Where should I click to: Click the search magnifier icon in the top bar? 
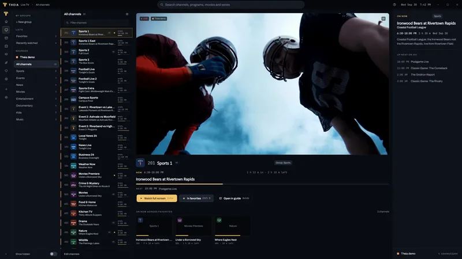(x=162, y=5)
